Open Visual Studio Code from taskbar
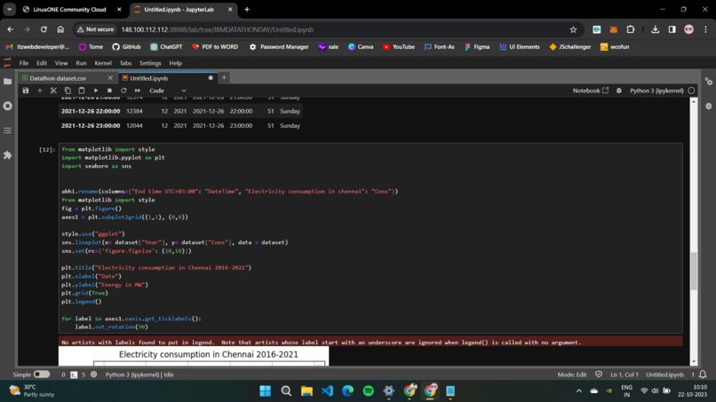The width and height of the screenshot is (716, 402). 328,391
